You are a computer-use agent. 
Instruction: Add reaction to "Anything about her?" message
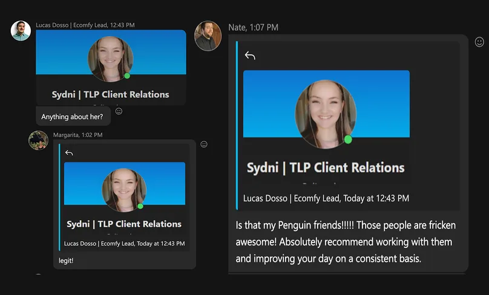119,111
